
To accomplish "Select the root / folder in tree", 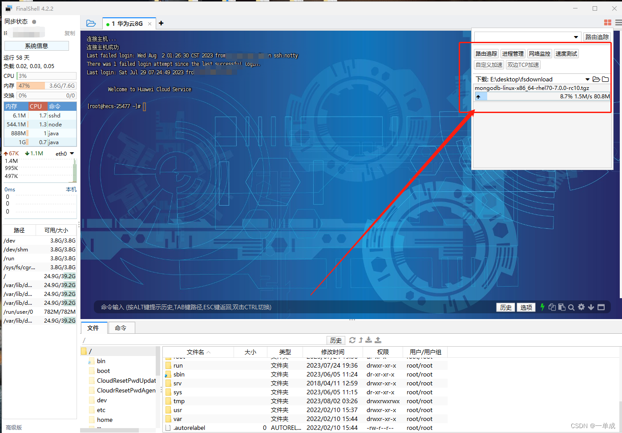I will [90, 352].
